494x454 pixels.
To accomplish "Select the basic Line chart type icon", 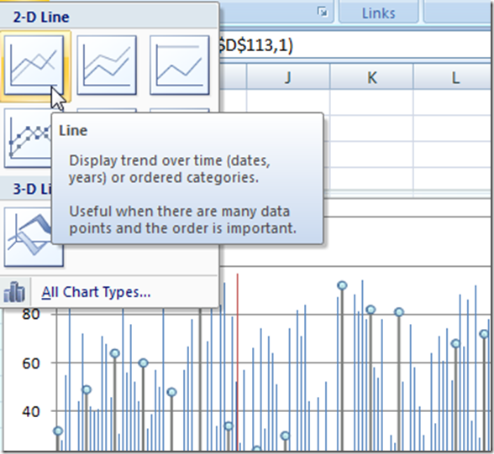I will (x=34, y=65).
